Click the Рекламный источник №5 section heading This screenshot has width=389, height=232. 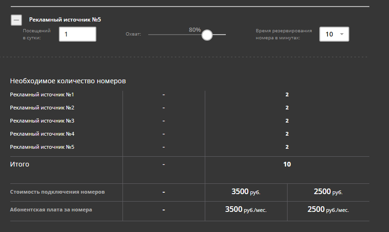65,20
